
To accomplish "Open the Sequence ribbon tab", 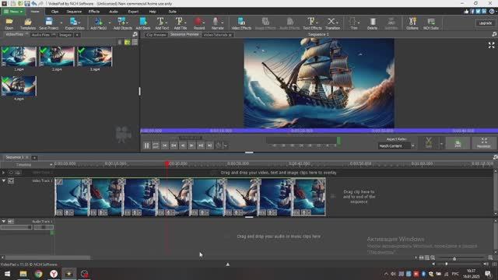I will coord(74,12).
